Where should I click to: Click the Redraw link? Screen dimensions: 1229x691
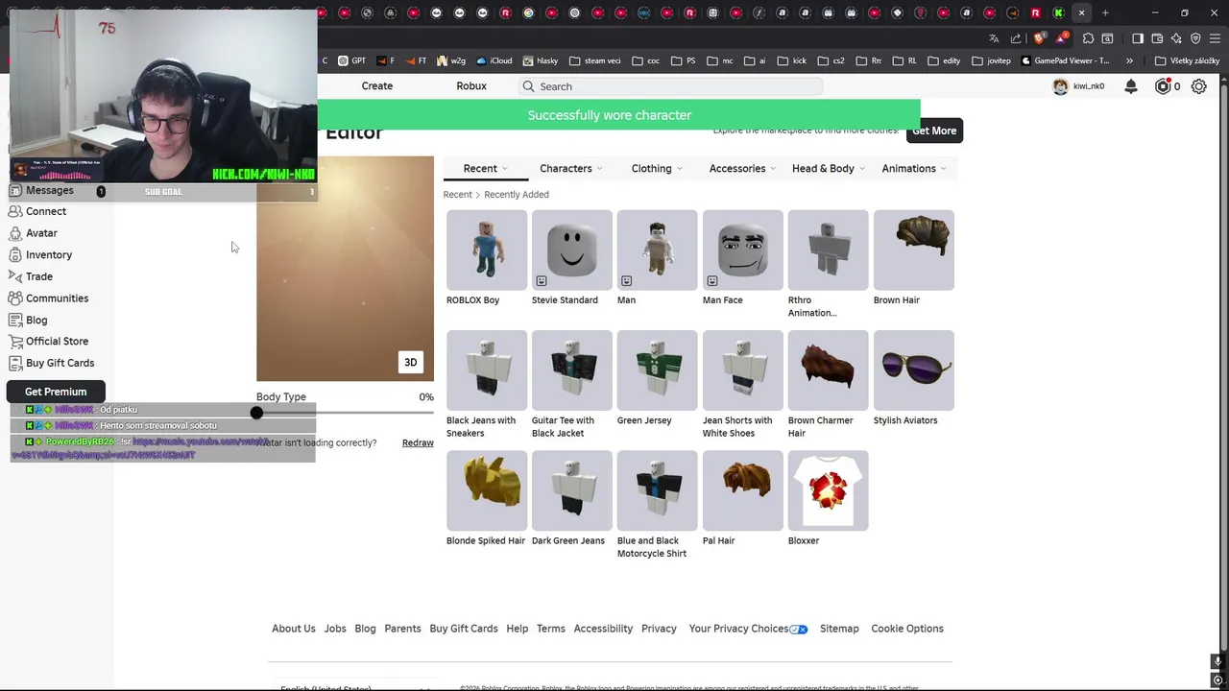point(418,443)
